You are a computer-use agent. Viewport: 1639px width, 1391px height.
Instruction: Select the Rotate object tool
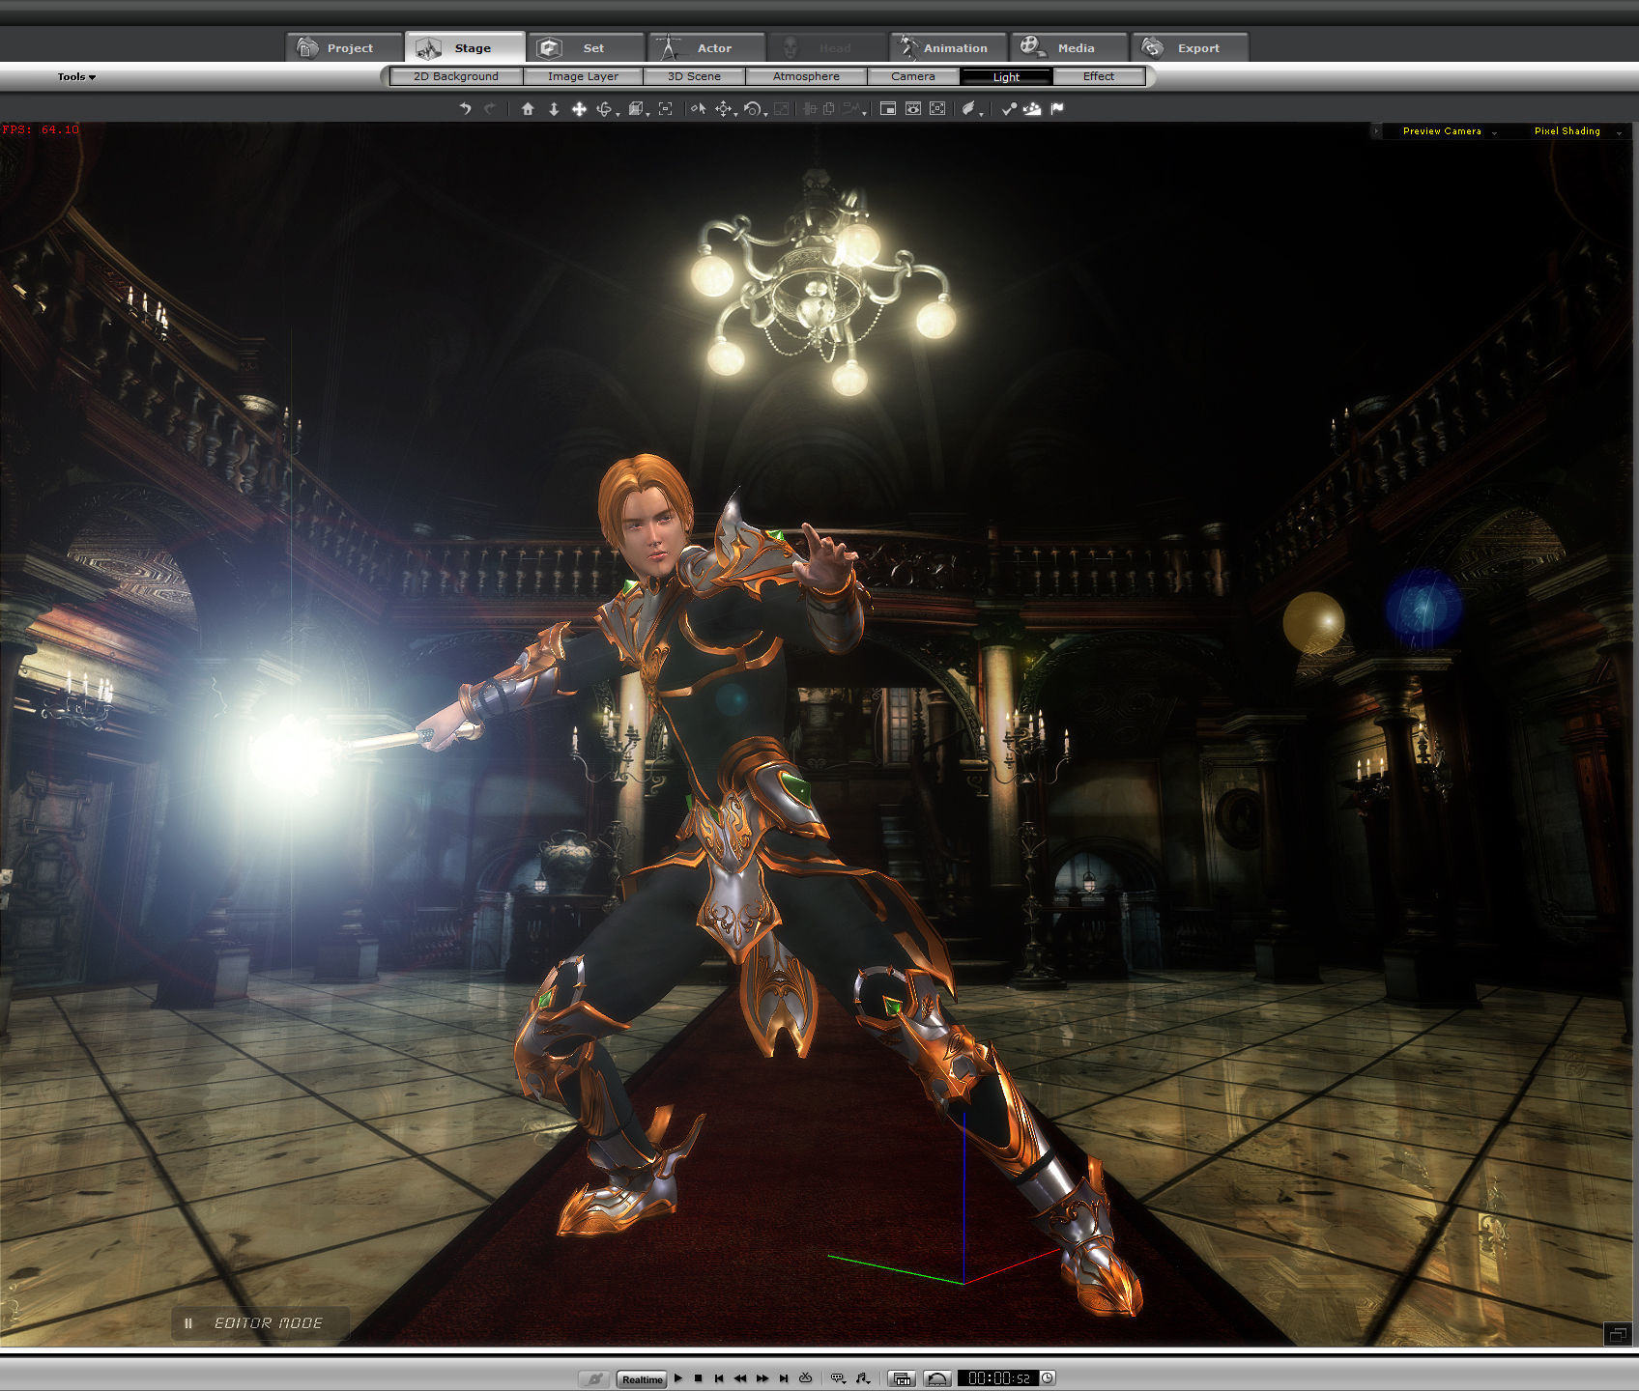(x=752, y=109)
